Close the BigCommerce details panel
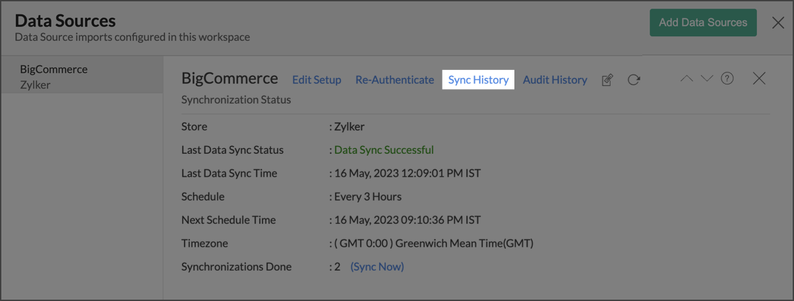 tap(759, 79)
